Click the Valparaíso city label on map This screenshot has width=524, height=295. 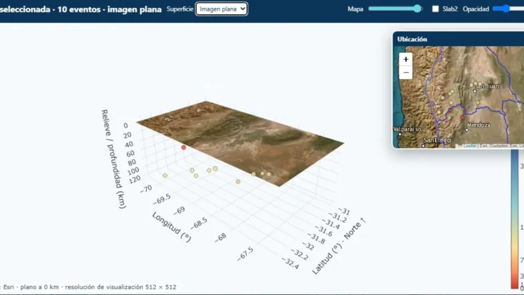click(407, 129)
